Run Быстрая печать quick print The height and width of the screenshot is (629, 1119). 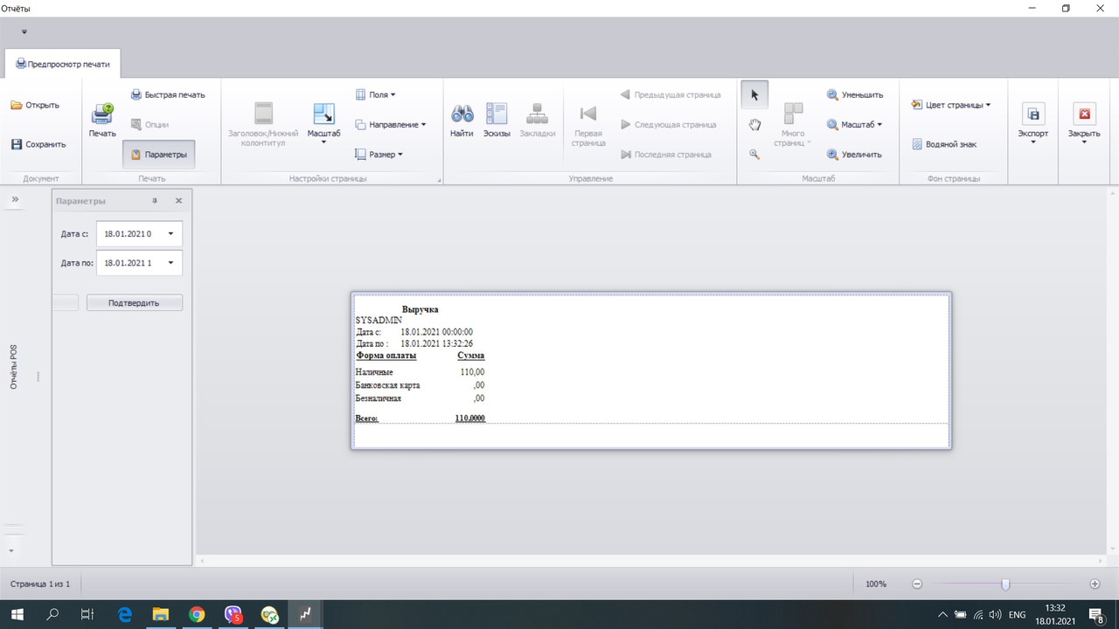168,94
